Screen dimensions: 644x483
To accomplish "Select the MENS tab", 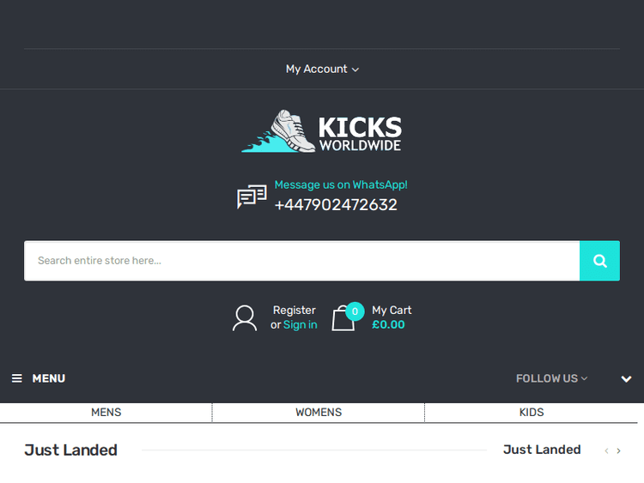I will (x=106, y=413).
